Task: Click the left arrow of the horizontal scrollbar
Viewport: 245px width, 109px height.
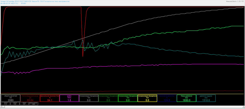Action: pyautogui.click(x=1, y=107)
